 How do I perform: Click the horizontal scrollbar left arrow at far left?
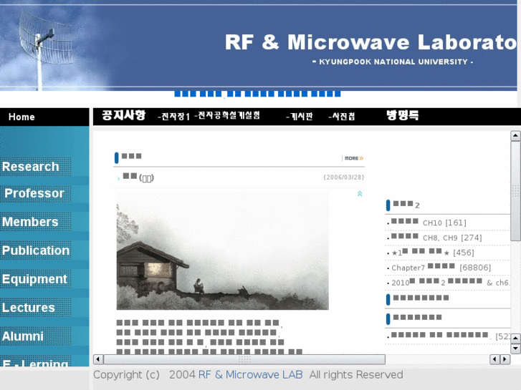click(x=98, y=359)
